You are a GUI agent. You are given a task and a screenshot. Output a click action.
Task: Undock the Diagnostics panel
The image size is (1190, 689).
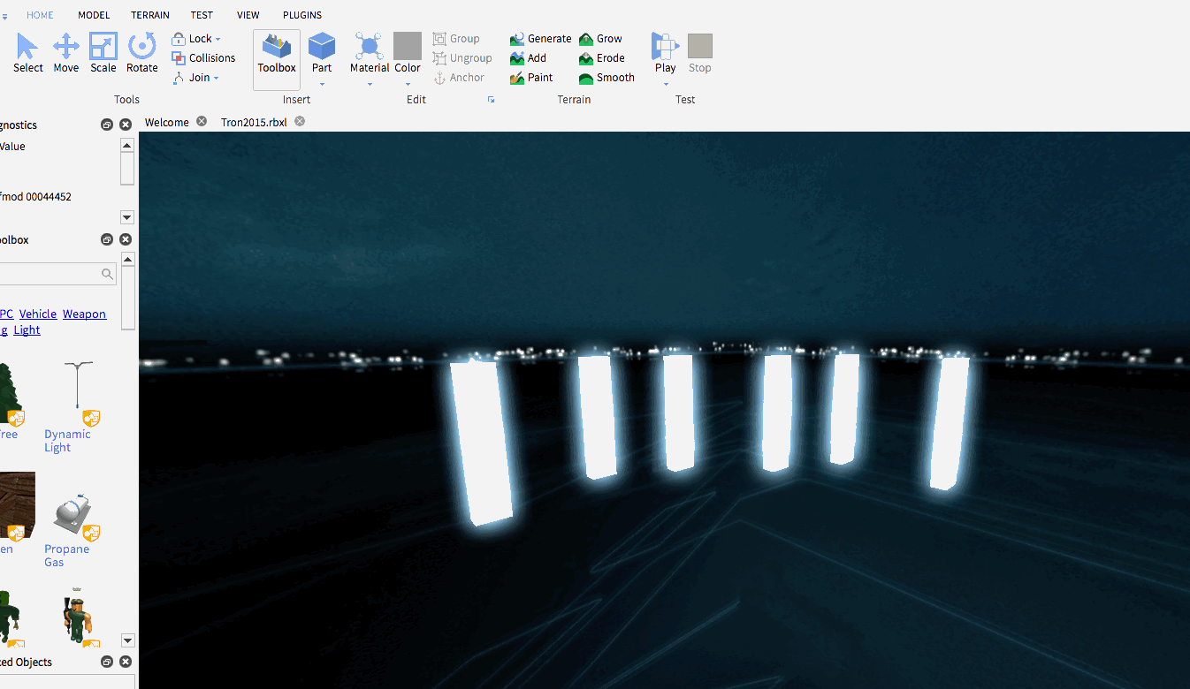(x=107, y=125)
